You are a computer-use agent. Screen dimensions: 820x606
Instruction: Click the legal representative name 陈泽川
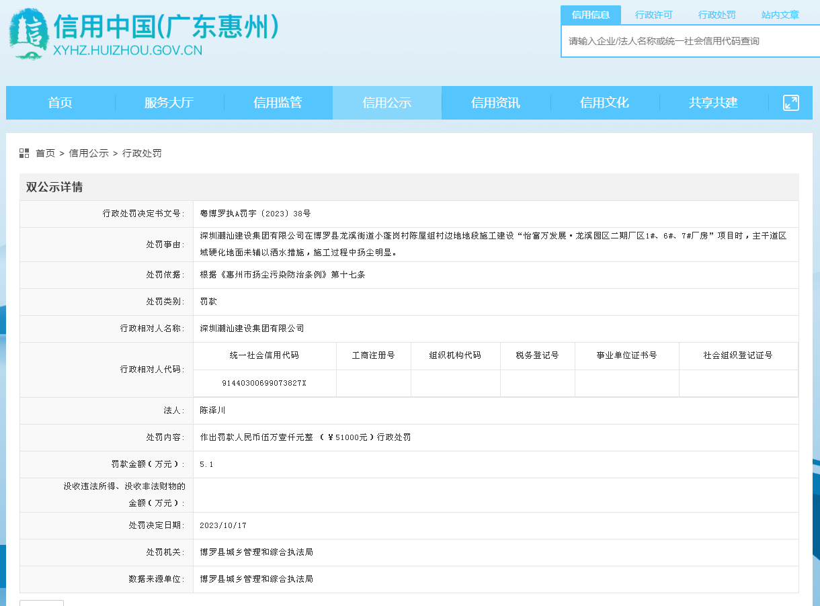coord(213,410)
